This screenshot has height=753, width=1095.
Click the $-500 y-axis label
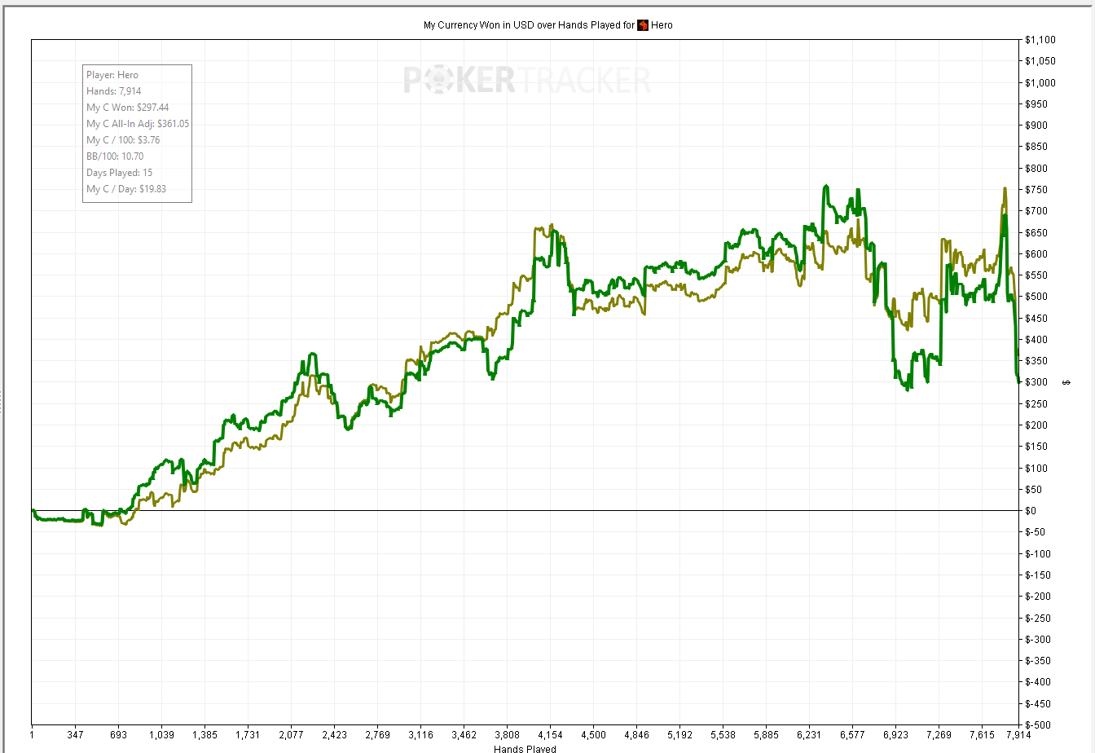click(1039, 724)
